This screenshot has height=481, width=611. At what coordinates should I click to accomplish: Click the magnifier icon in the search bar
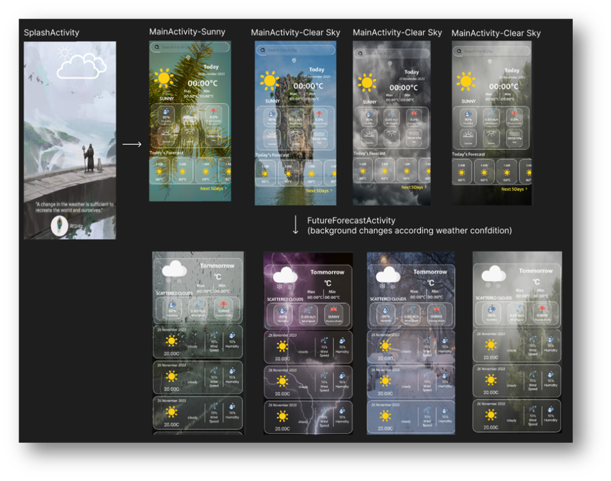coord(156,47)
